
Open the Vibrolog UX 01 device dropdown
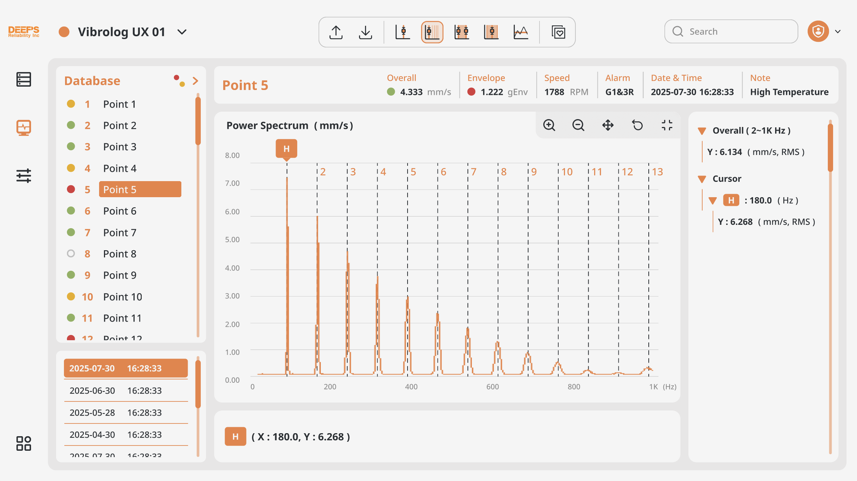[x=182, y=32]
